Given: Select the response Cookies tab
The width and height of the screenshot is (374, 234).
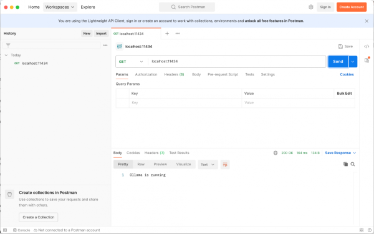Looking at the screenshot, I should click(x=133, y=153).
